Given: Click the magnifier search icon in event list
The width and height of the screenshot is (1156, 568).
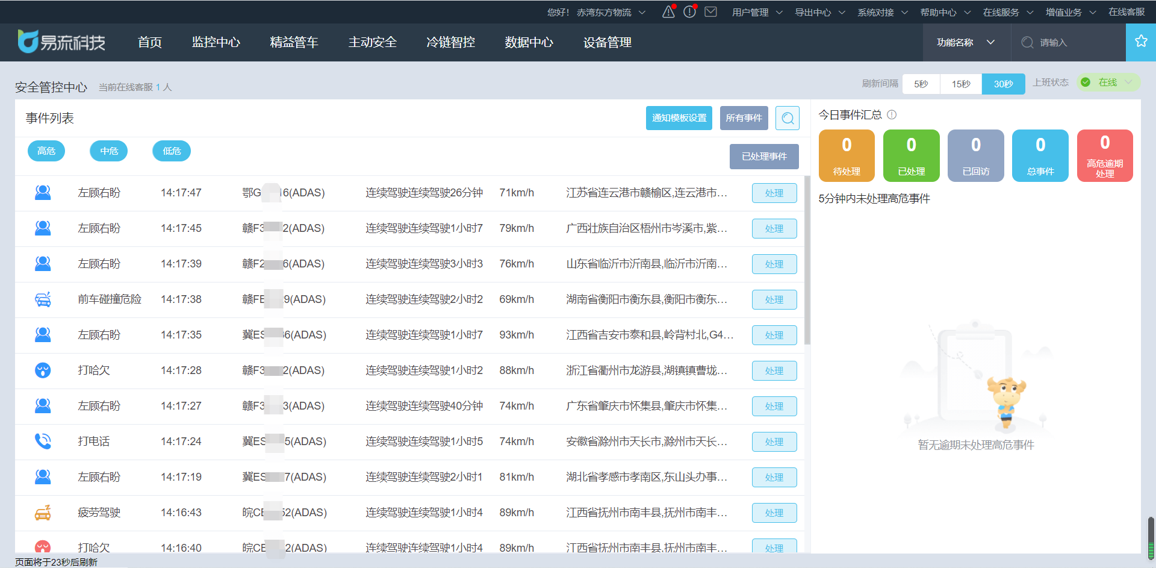Looking at the screenshot, I should coord(787,118).
